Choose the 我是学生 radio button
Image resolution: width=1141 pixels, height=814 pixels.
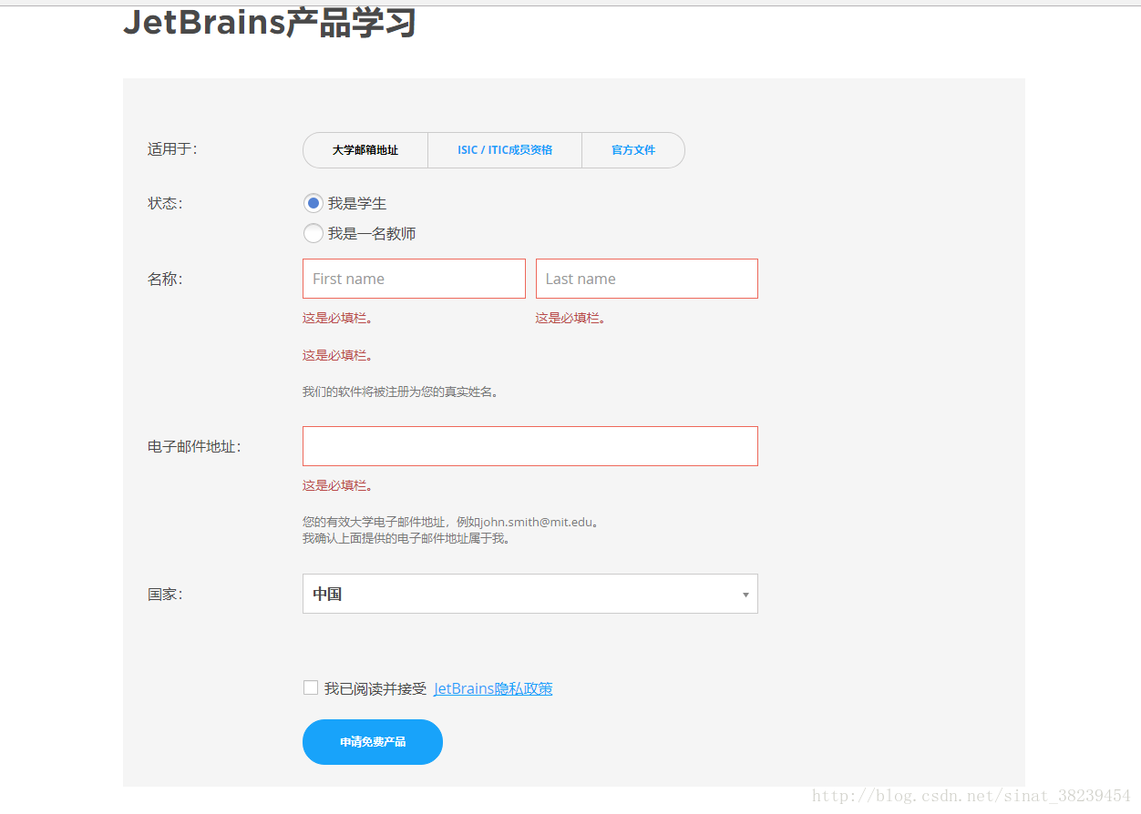pos(314,203)
